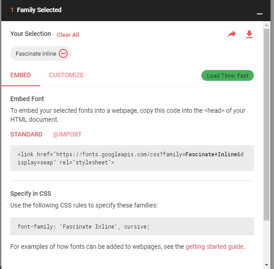Click the scrollbar up arrow
This screenshot has height=269, width=274.
click(x=266, y=26)
